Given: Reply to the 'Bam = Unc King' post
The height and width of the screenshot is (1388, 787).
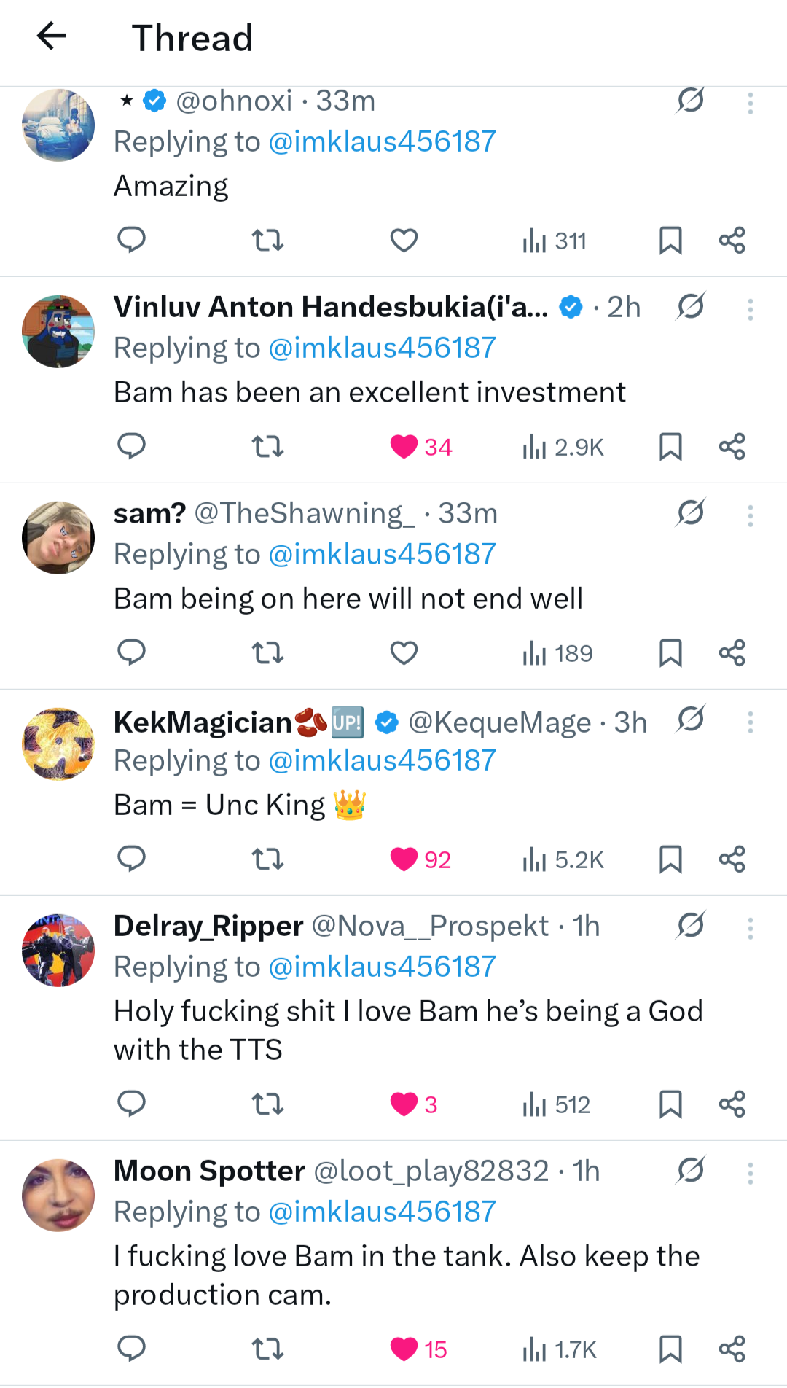Looking at the screenshot, I should (x=132, y=859).
